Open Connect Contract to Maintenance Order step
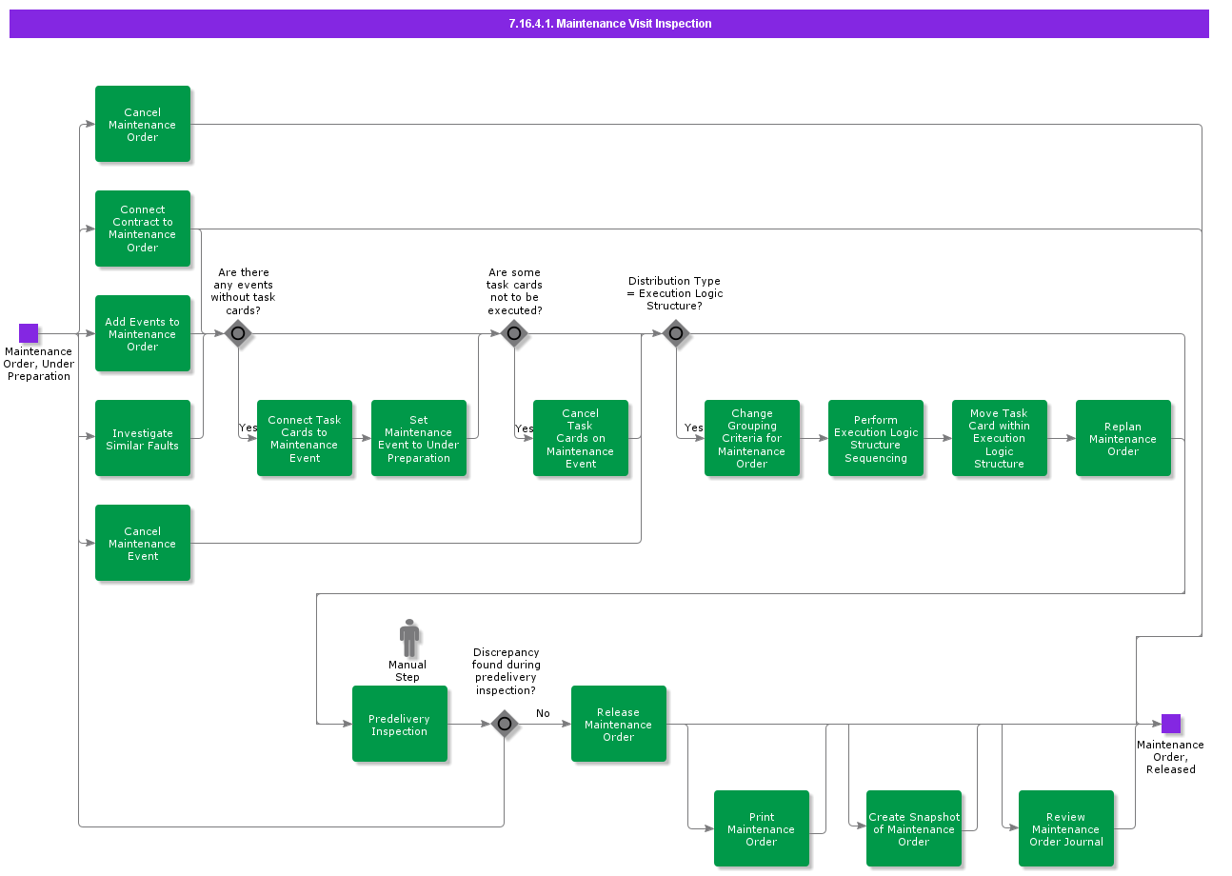Viewport: 1232px width, 876px height. pos(143,229)
